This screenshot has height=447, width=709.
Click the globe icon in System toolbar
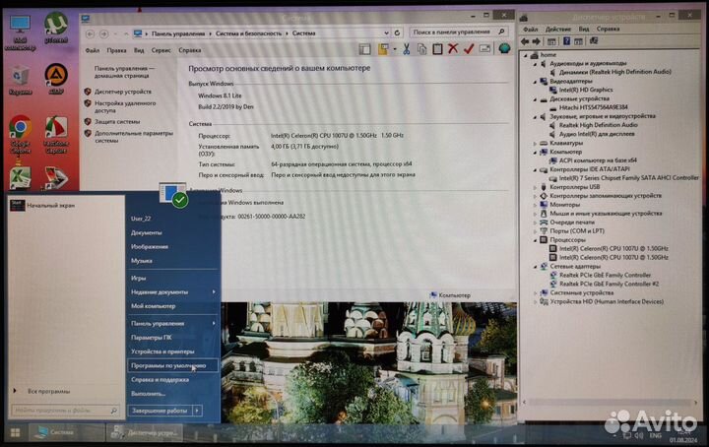(x=504, y=48)
